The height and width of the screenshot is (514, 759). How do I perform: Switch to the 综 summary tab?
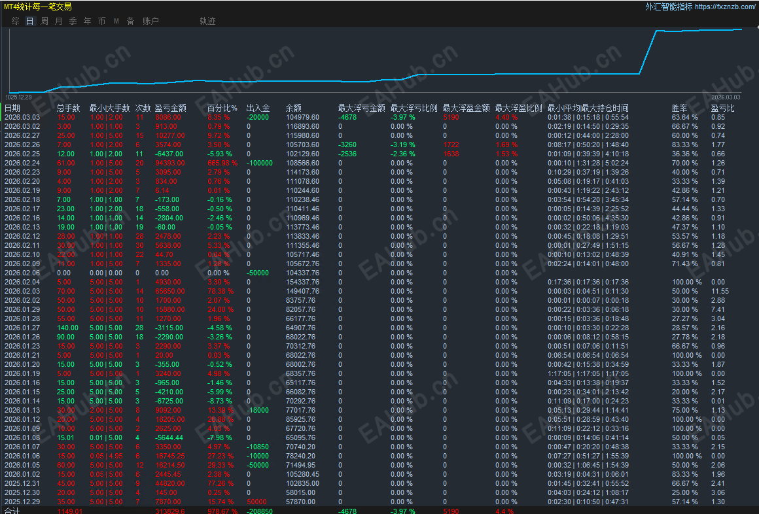pyautogui.click(x=16, y=22)
